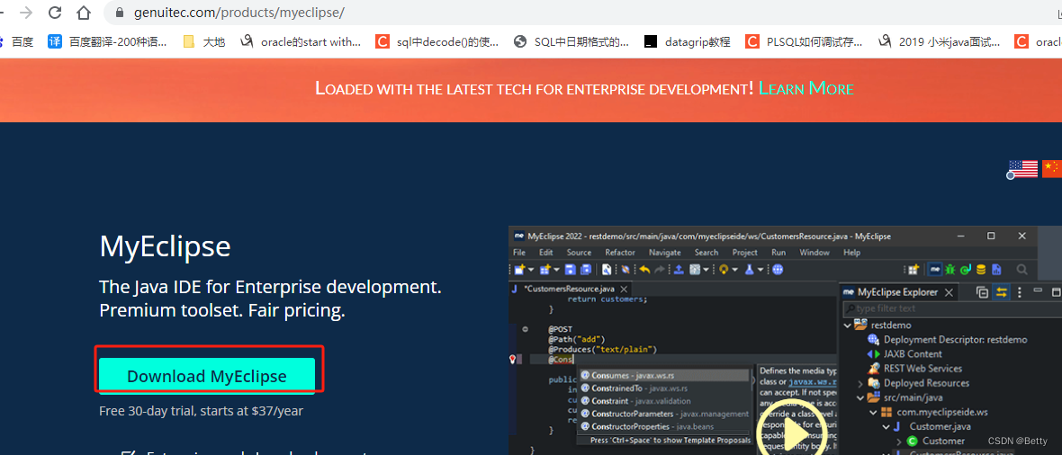This screenshot has width=1062, height=455.
Task: Open the 百度 bookmark
Action: (x=16, y=42)
